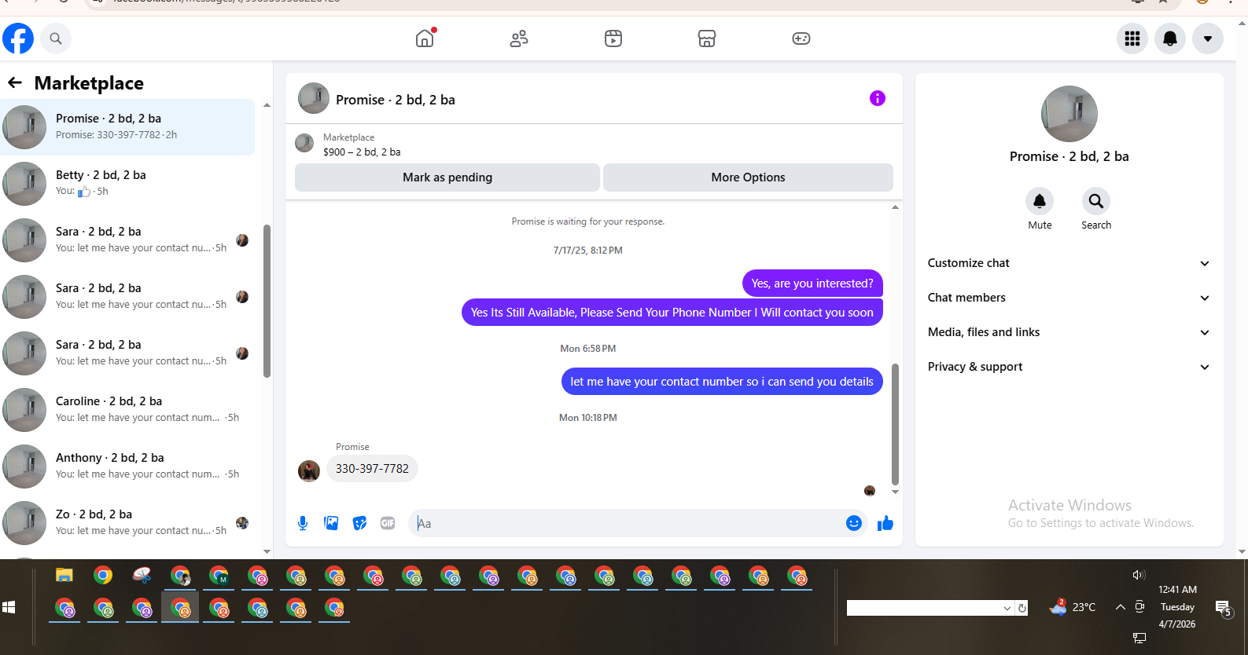Click the Mark as pending button
This screenshot has height=655, width=1248.
click(447, 177)
